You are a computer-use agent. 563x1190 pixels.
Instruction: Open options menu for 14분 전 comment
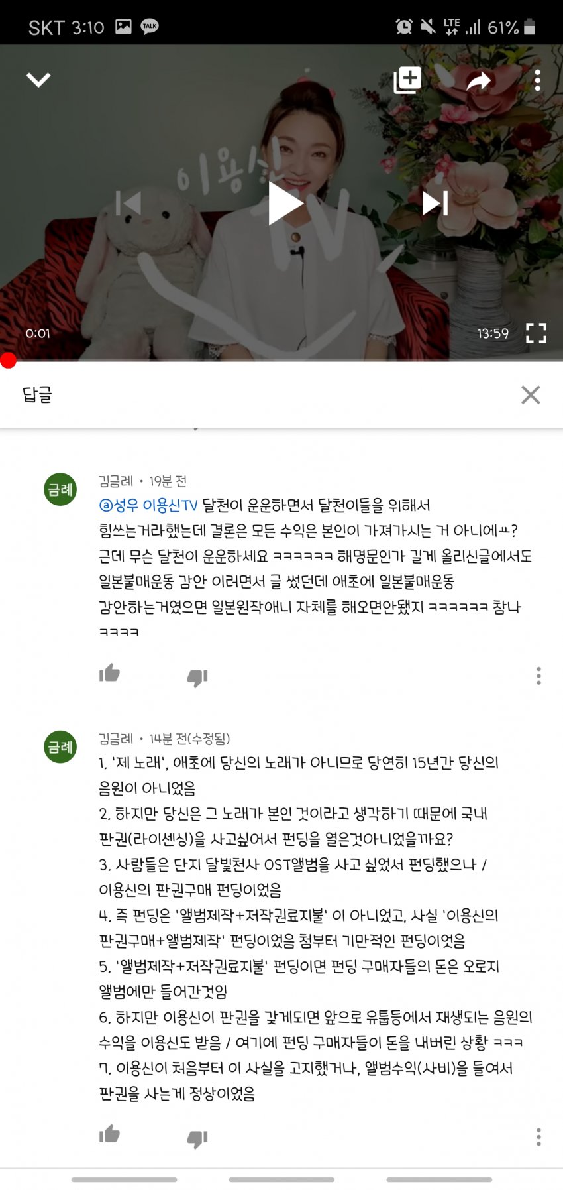538,1137
